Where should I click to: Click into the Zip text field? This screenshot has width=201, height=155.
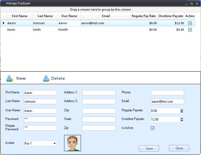pyautogui.click(x=99, y=128)
